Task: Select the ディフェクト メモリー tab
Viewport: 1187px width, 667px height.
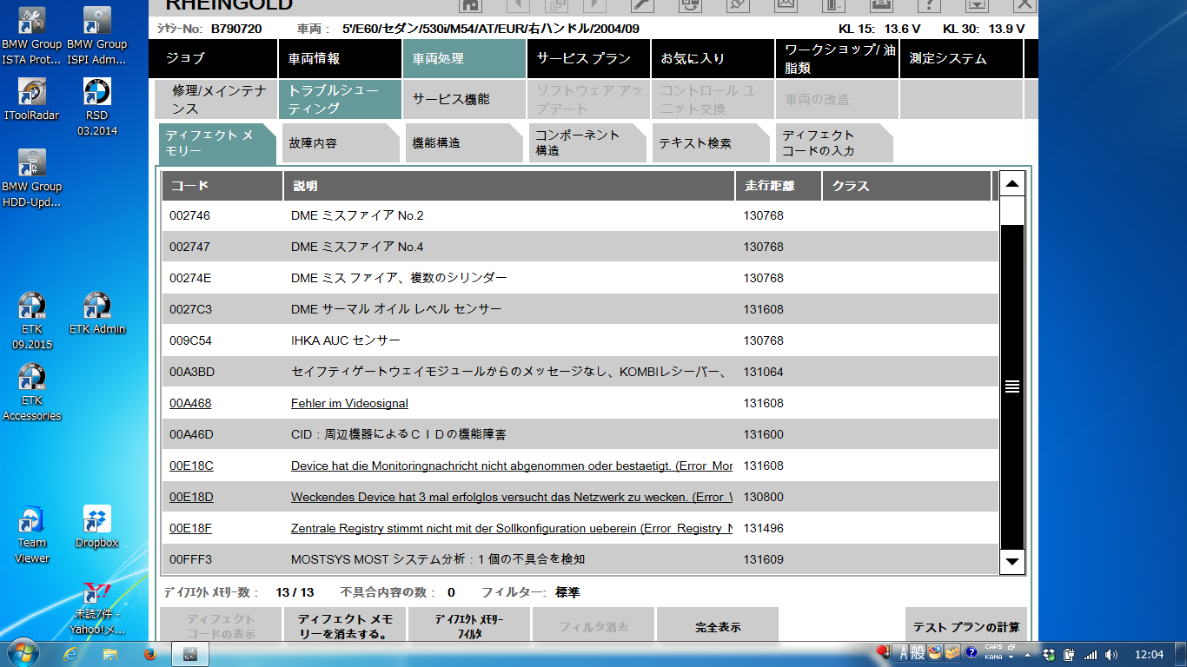Action: 217,143
